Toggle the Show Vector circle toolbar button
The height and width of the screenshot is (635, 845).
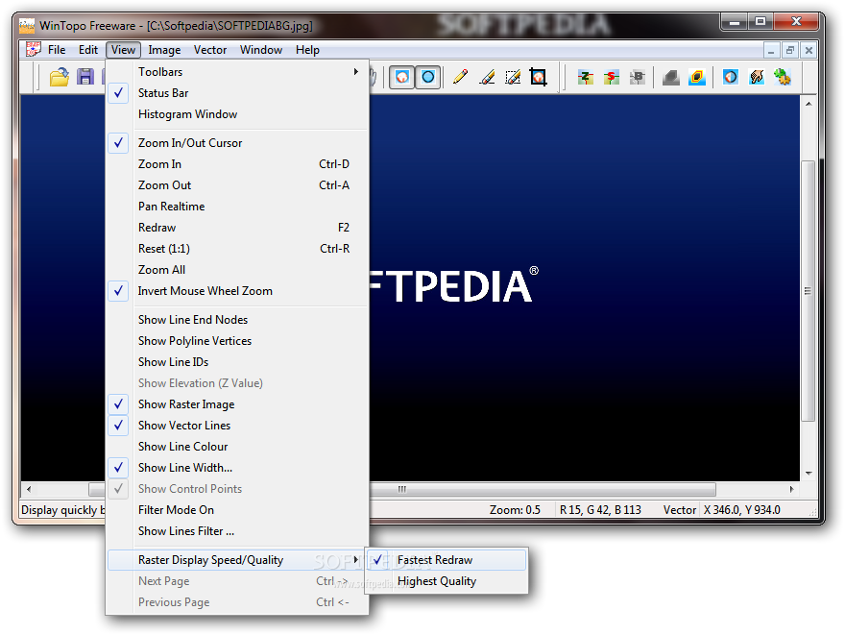(428, 77)
